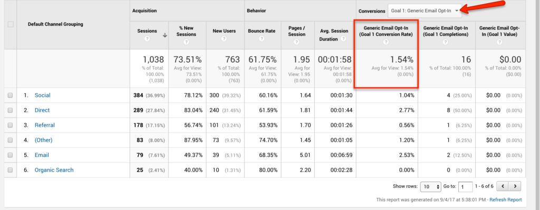
Task: Click total bounce rate 61.75%
Action: (x=263, y=59)
